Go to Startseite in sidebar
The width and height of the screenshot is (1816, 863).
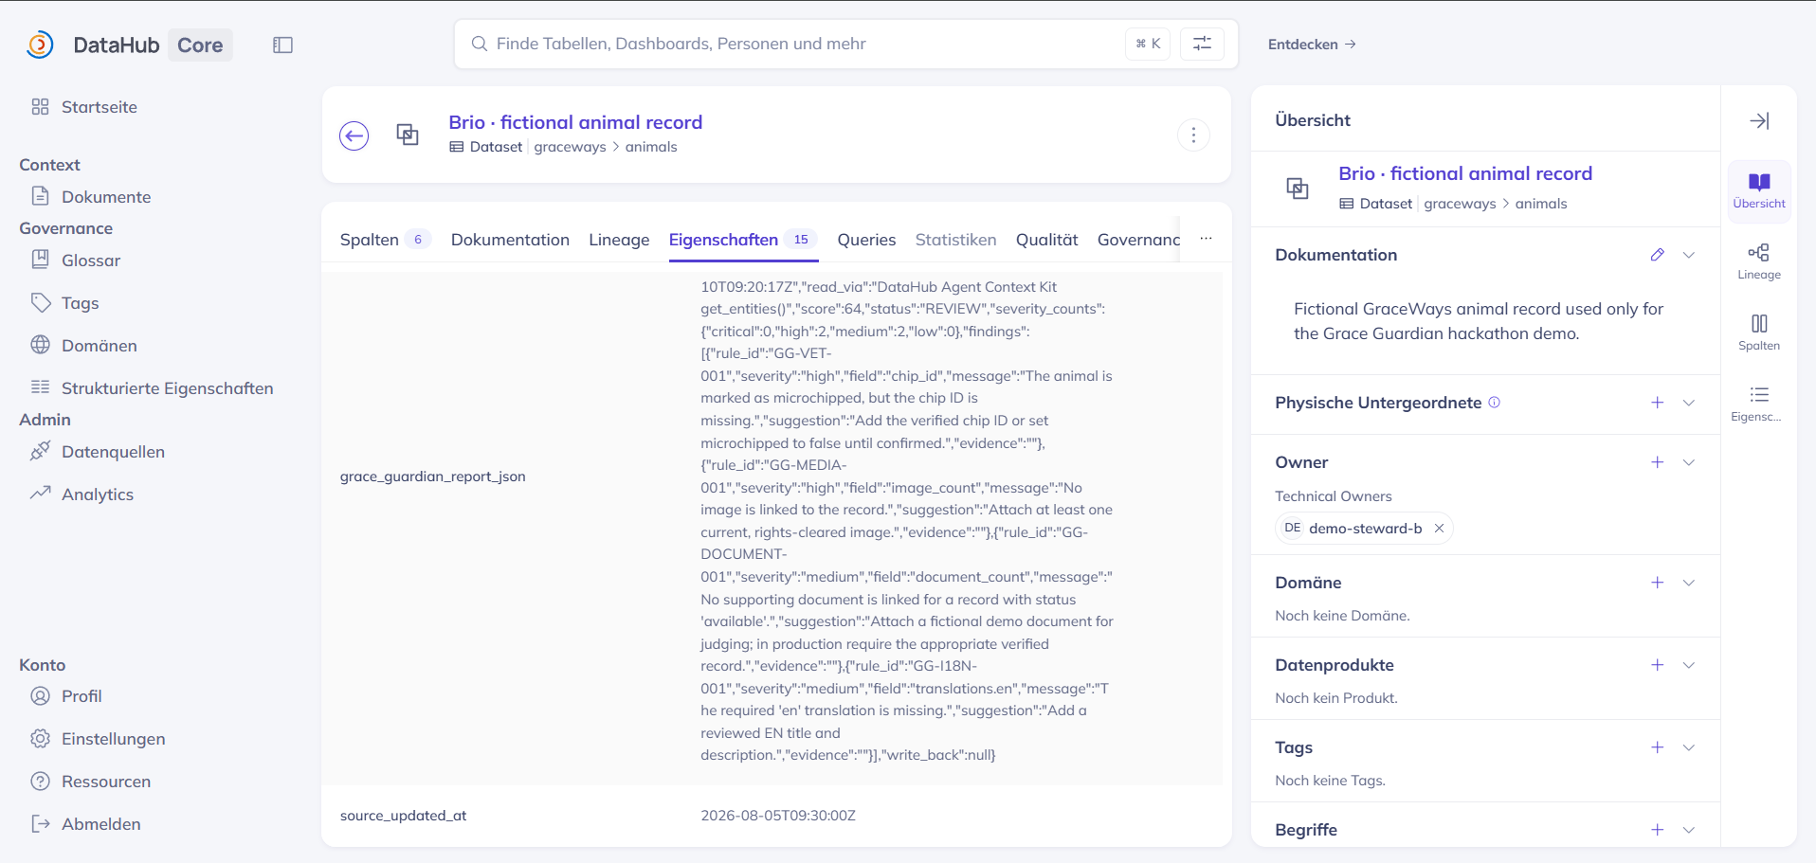(x=84, y=107)
